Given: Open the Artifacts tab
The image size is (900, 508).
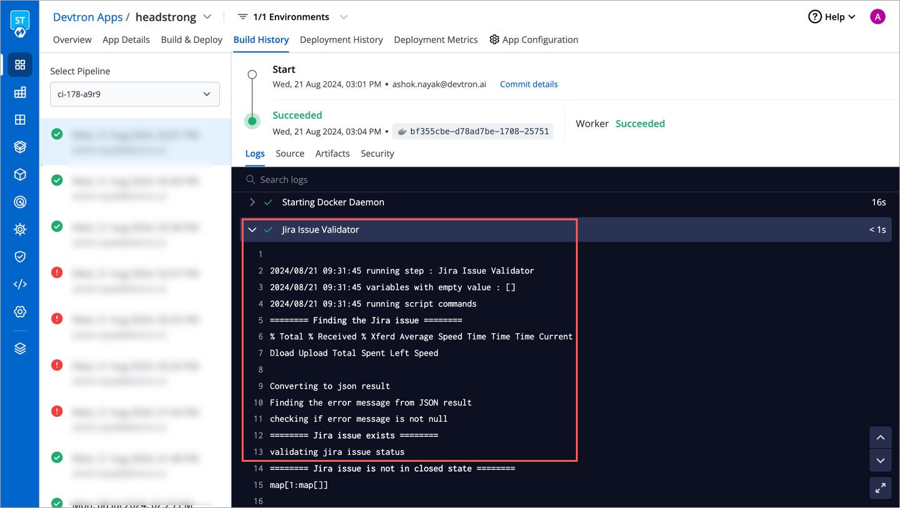Looking at the screenshot, I should coord(332,154).
